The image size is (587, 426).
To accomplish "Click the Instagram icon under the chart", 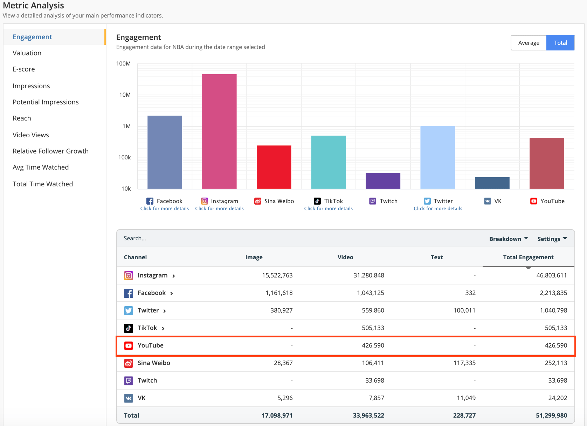I will coord(205,201).
